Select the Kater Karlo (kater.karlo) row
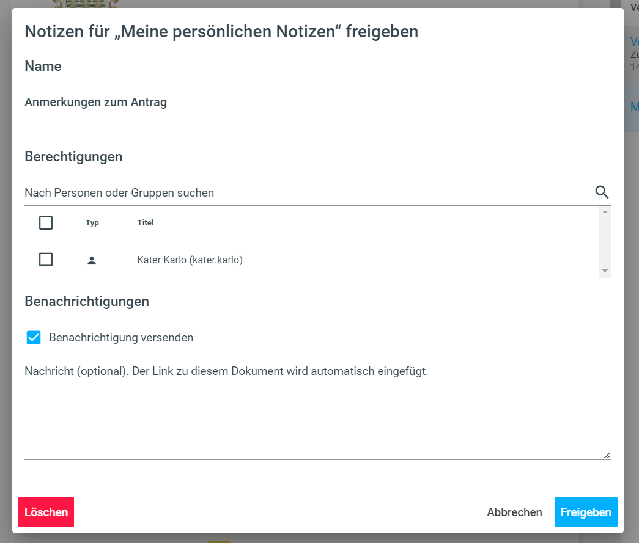Viewport: 639px width, 543px height. pyautogui.click(x=190, y=260)
